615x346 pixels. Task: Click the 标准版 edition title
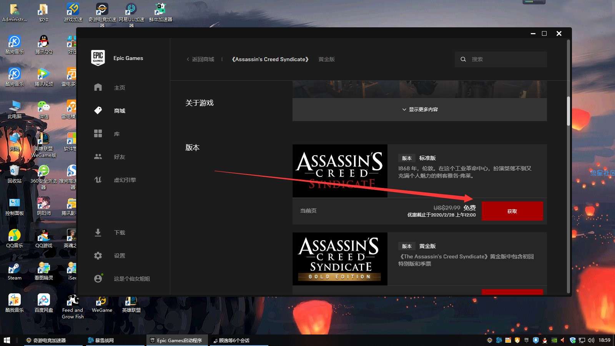(427, 158)
